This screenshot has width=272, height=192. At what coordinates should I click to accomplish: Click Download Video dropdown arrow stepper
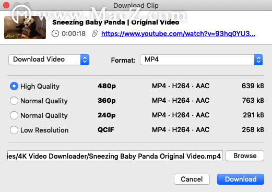(85, 59)
